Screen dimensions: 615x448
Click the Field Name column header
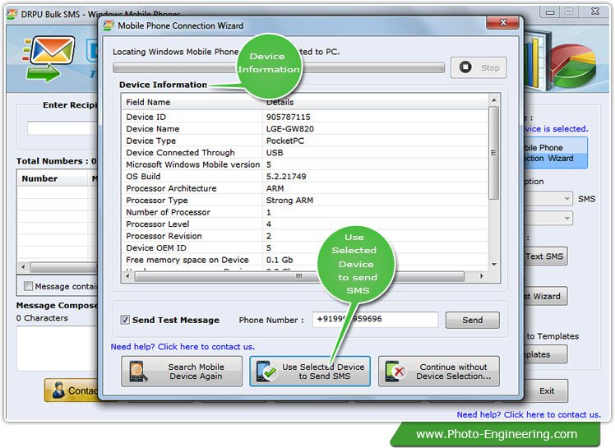click(192, 102)
